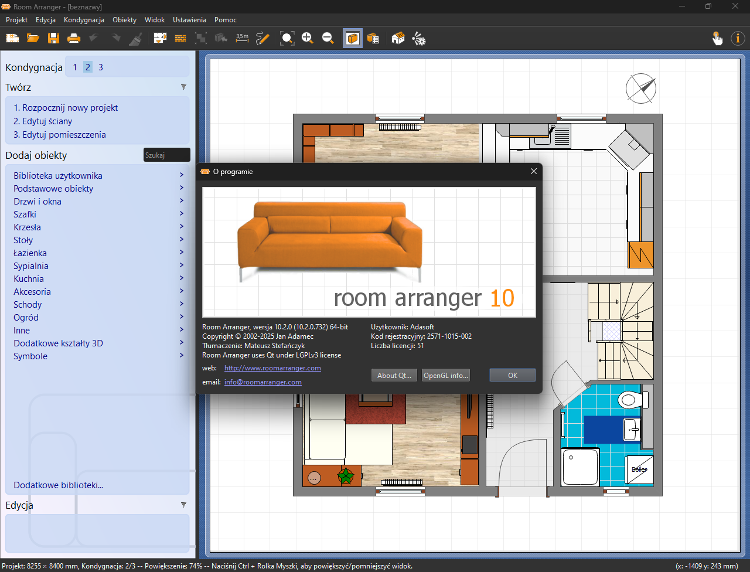
Task: Expand the Szafki category
Action: 98,215
